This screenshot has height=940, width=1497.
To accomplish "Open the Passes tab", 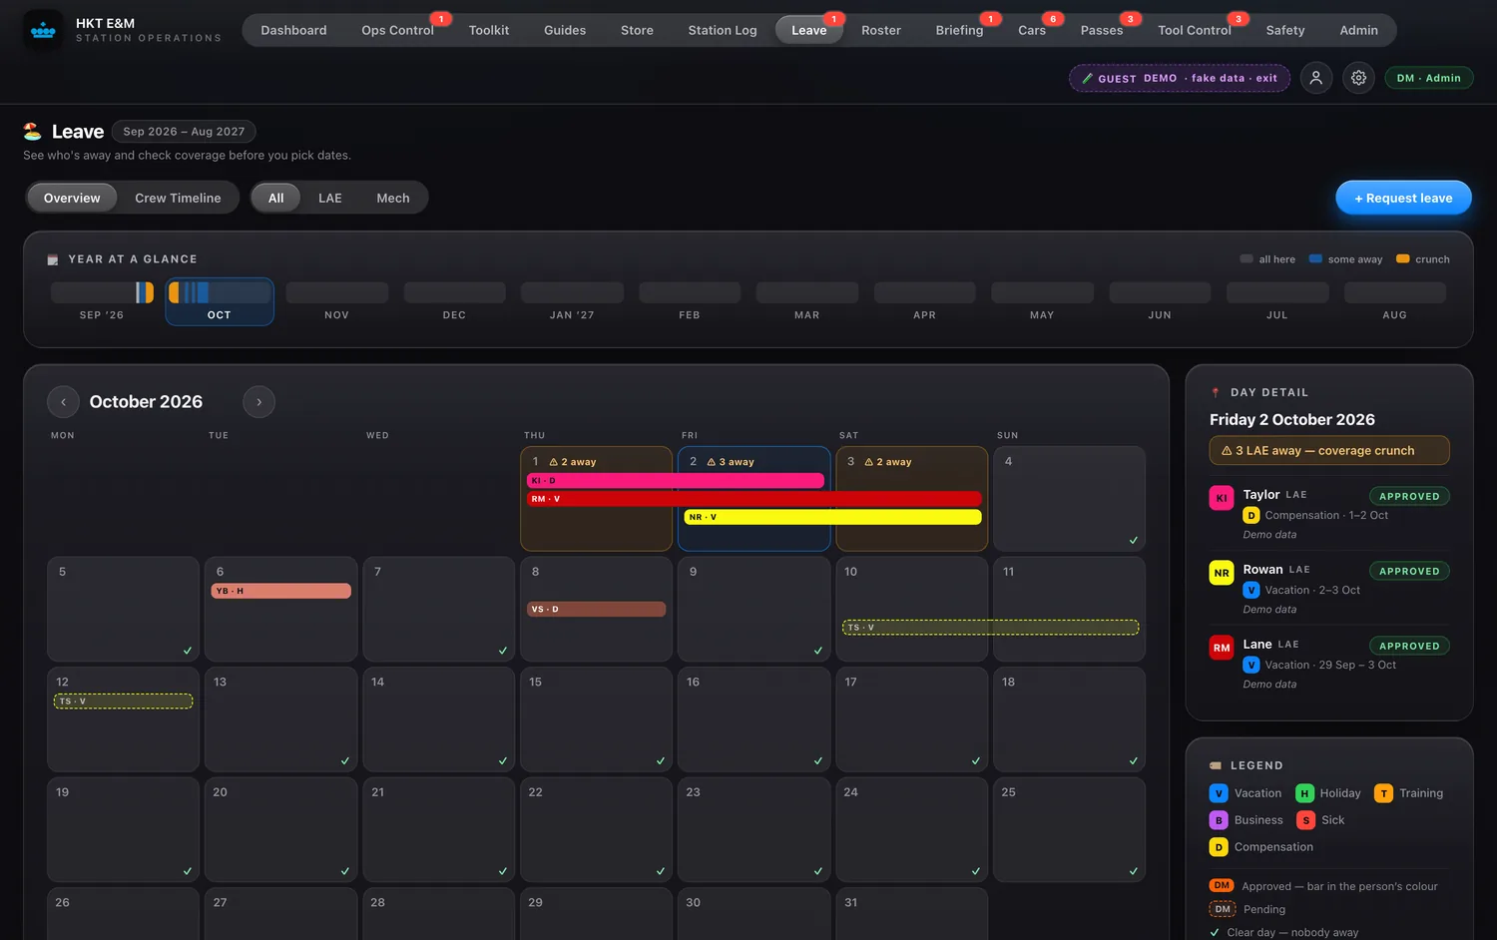I will pos(1102,30).
